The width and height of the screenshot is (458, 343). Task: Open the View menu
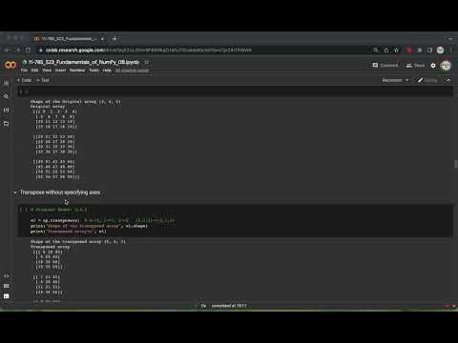click(47, 71)
